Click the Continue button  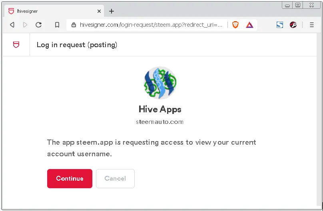70,179
